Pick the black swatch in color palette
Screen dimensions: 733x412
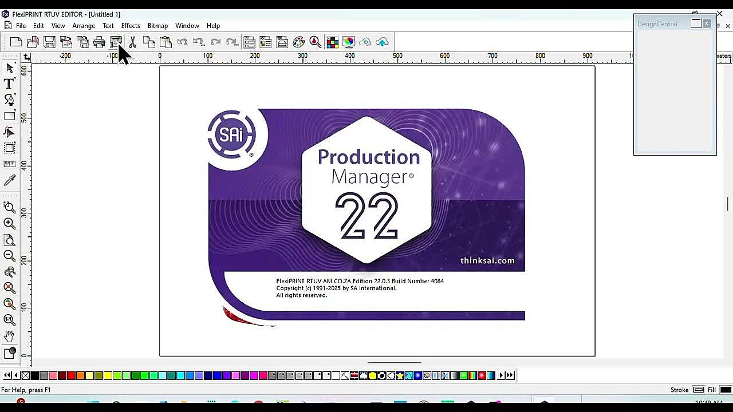tap(34, 375)
